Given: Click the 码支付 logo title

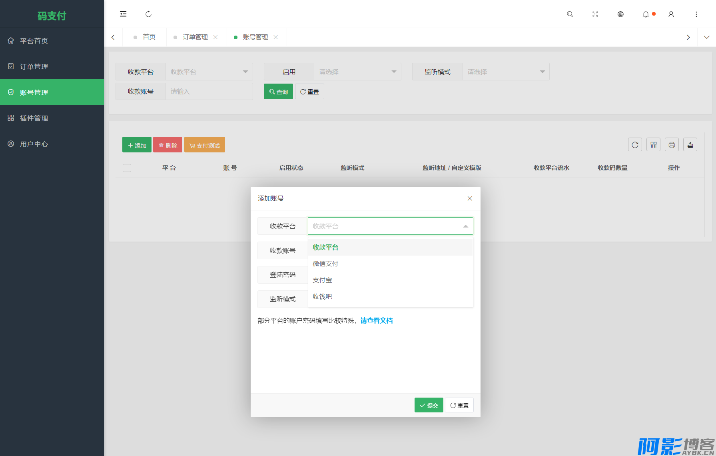Looking at the screenshot, I should point(52,16).
